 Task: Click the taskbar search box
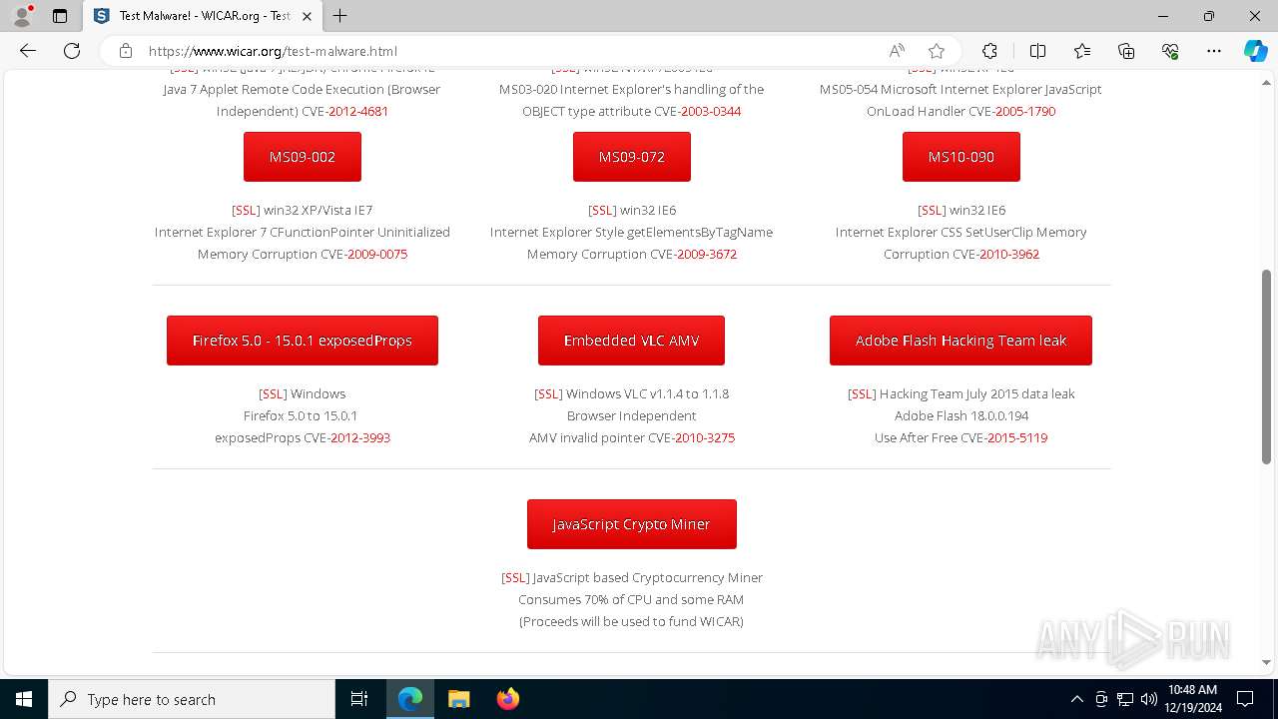[x=192, y=699]
